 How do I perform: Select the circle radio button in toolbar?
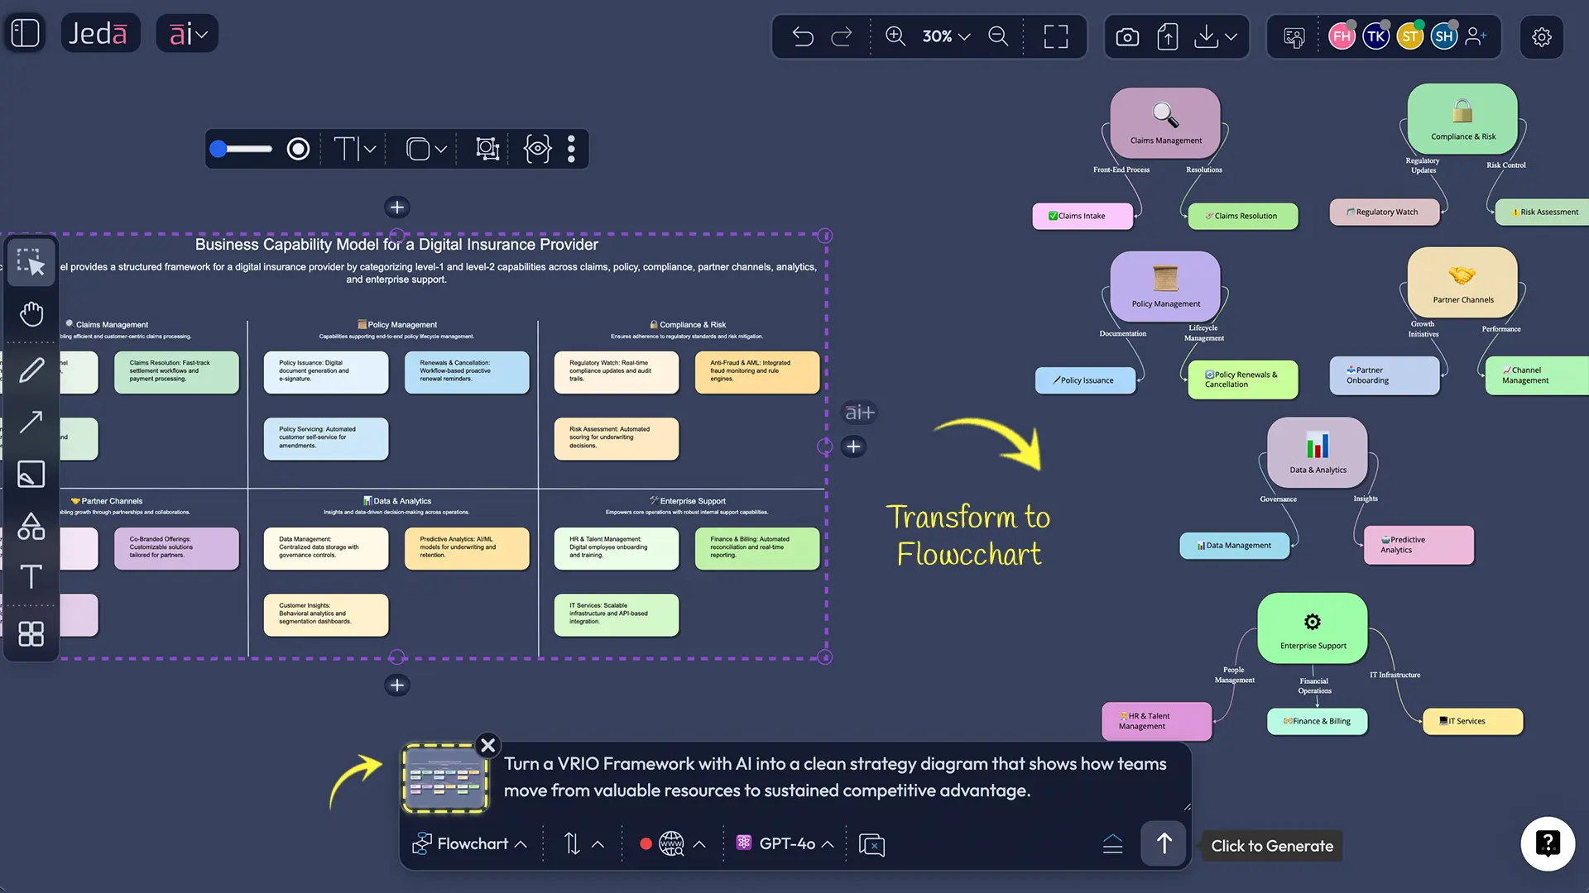point(298,149)
